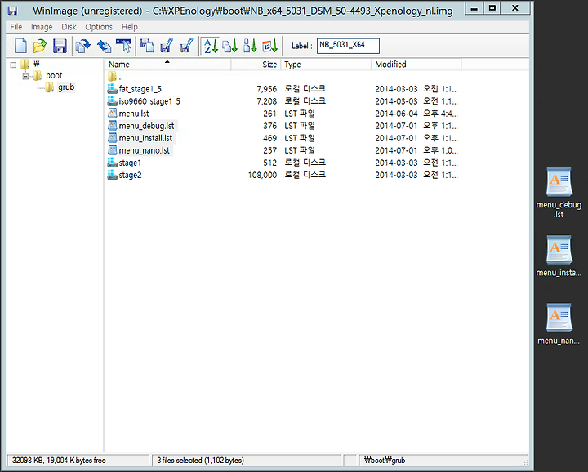Viewport: 588px width, 472px height.
Task: Sort the list by the Type column header
Action: click(x=326, y=65)
